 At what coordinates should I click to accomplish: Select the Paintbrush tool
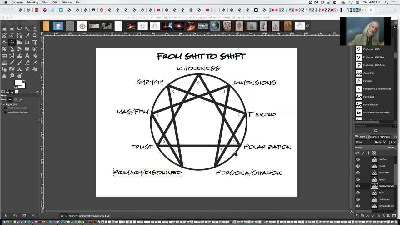click(19, 62)
